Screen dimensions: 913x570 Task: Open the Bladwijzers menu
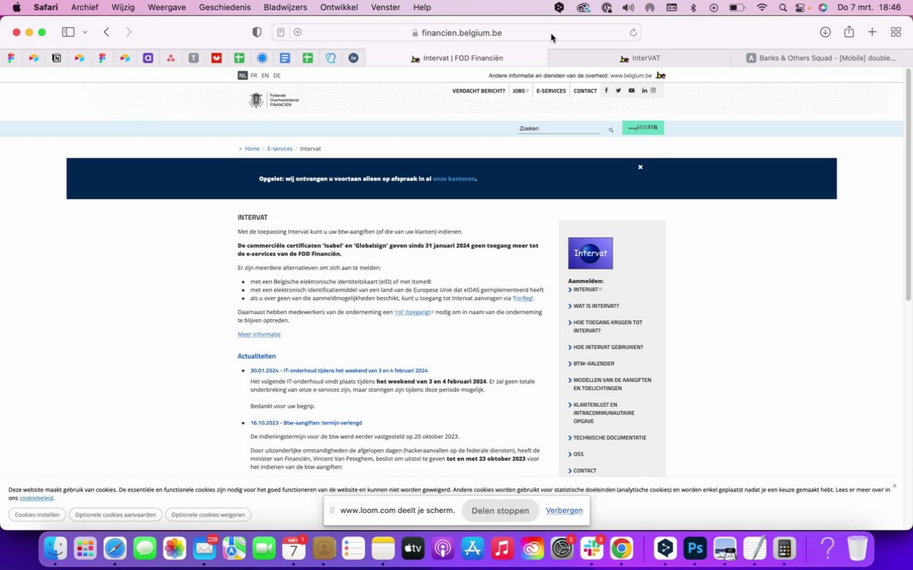[285, 8]
